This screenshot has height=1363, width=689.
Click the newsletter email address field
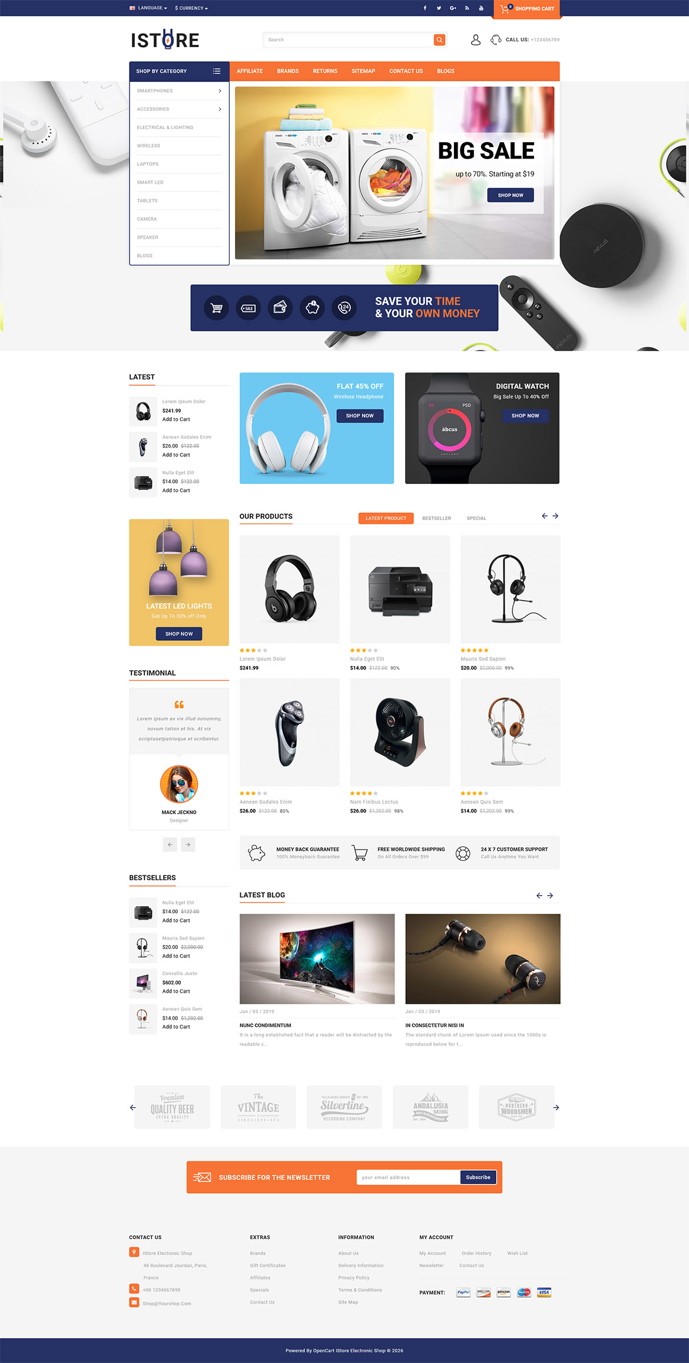408,1177
